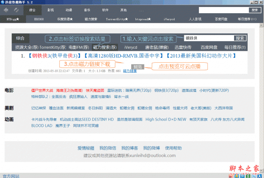
Task: Select the btspread★ source tab
Action: click(143, 19)
